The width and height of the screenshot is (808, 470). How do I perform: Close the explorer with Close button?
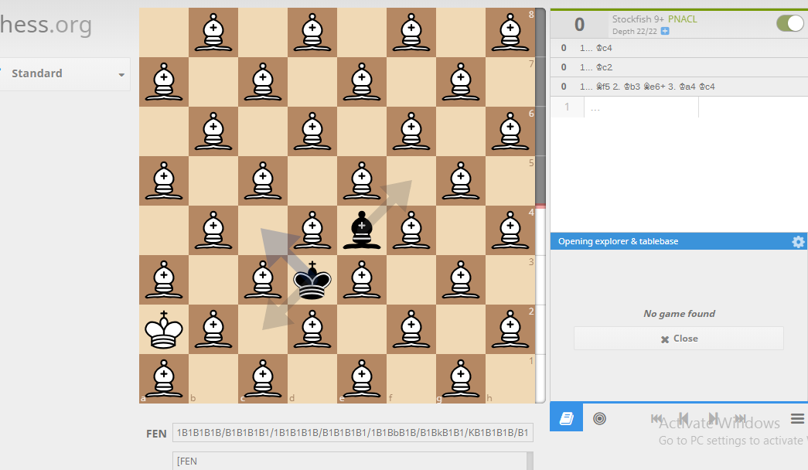pos(679,339)
